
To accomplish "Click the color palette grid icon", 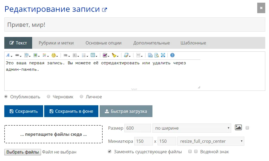I will pyautogui.click(x=45, y=55).
